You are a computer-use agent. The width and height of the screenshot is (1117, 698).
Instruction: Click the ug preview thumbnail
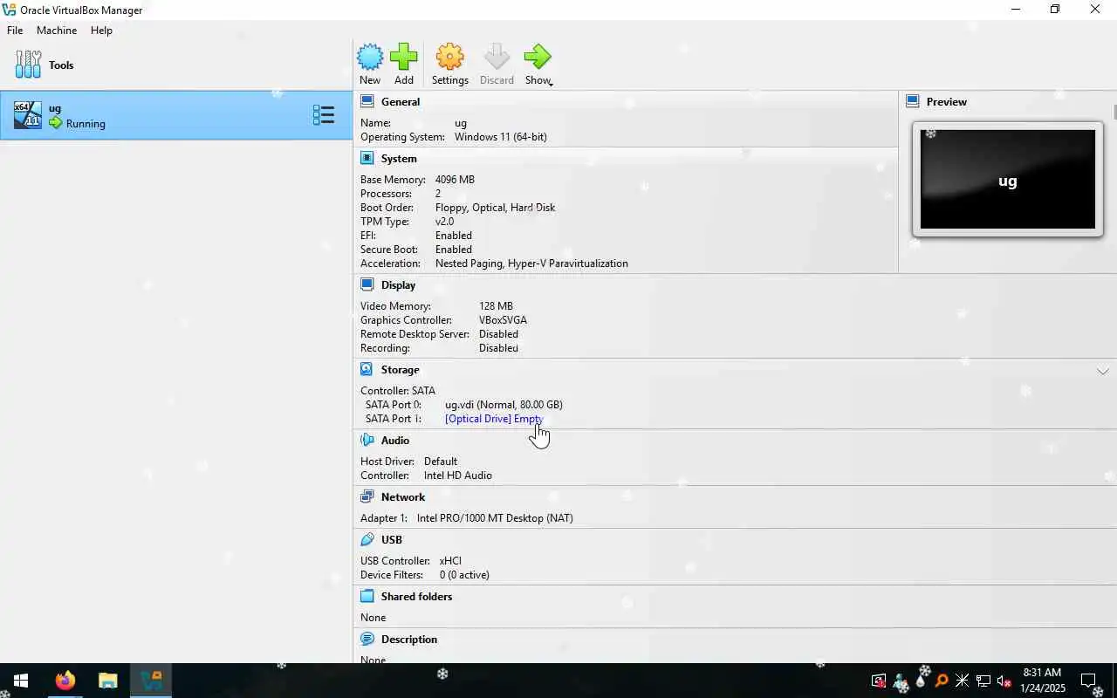click(x=1008, y=180)
